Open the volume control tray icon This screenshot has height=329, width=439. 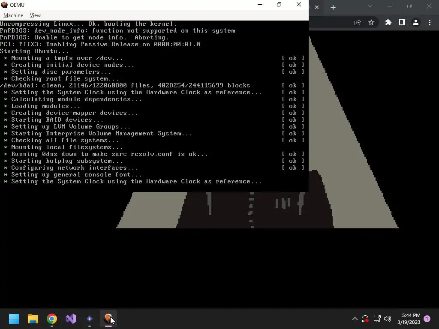tap(388, 319)
